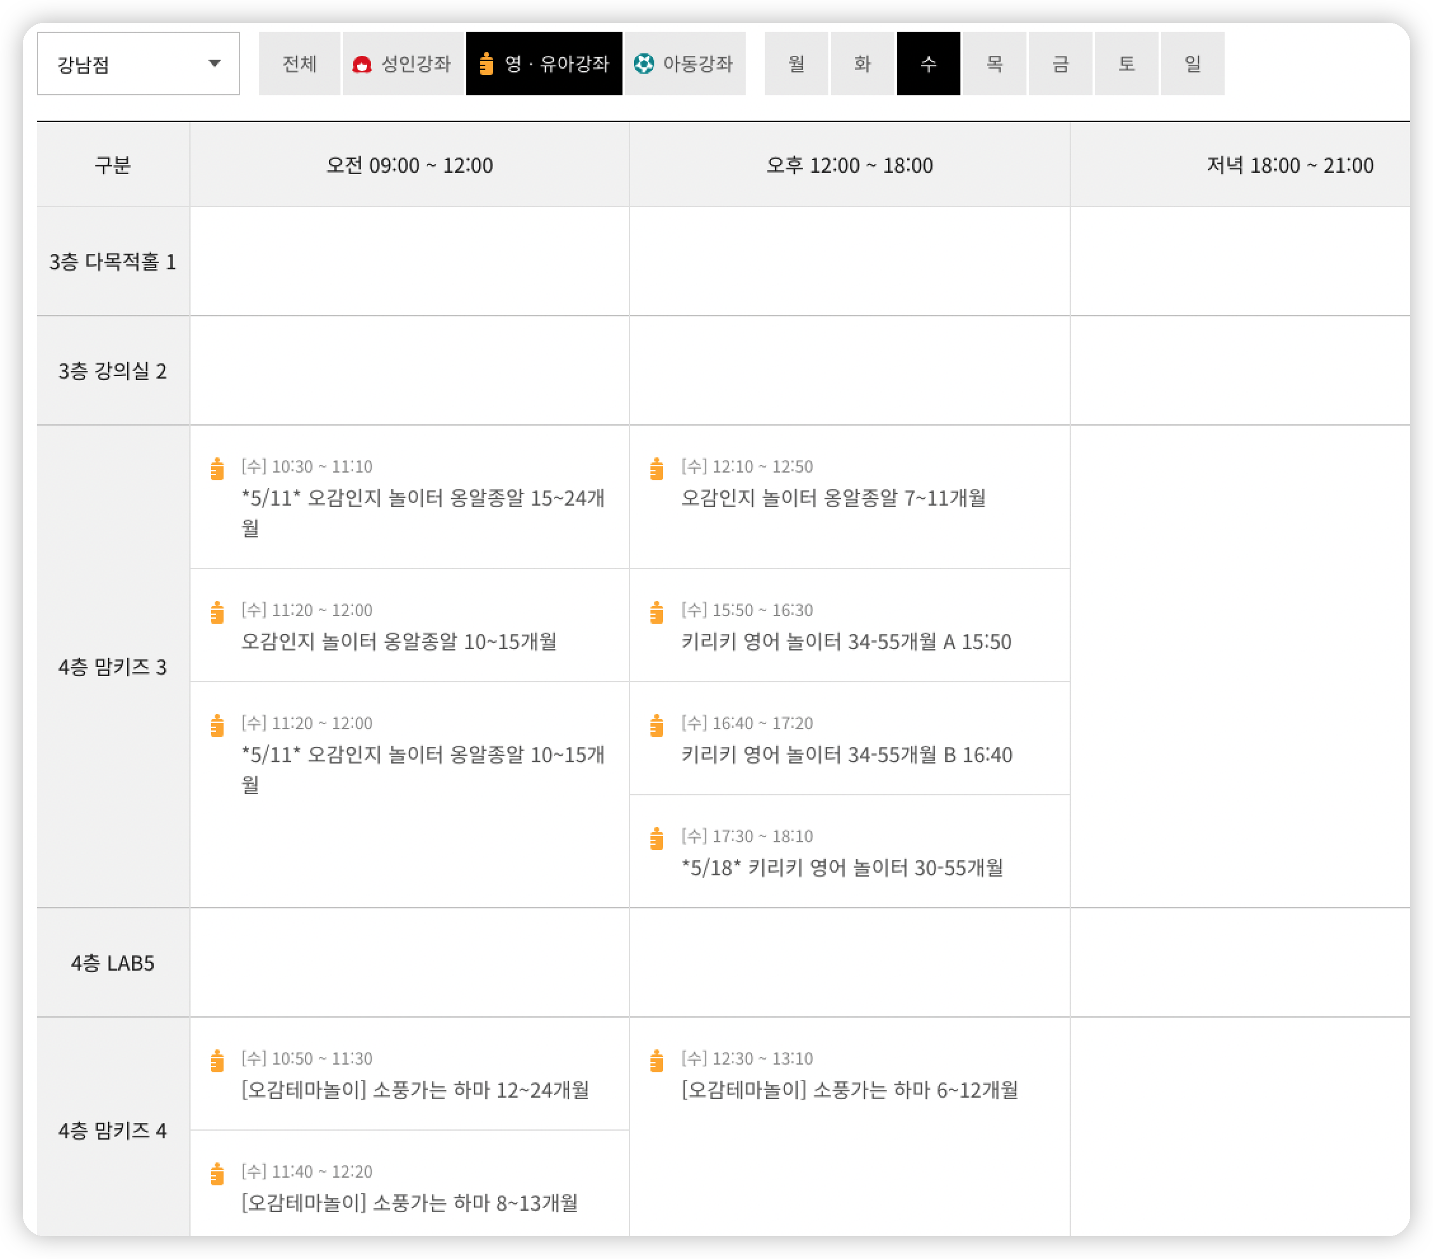Click bottle icon beside the 15:50 ~ 16:30 class
The image size is (1433, 1259).
(x=657, y=612)
